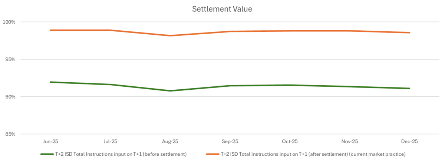
Task: Select the Oct-25 x-axis label
Action: pos(290,141)
